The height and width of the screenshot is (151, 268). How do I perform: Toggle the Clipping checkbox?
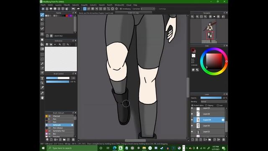pos(206,105)
